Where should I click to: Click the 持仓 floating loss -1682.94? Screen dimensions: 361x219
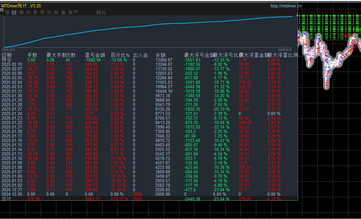[93, 60]
